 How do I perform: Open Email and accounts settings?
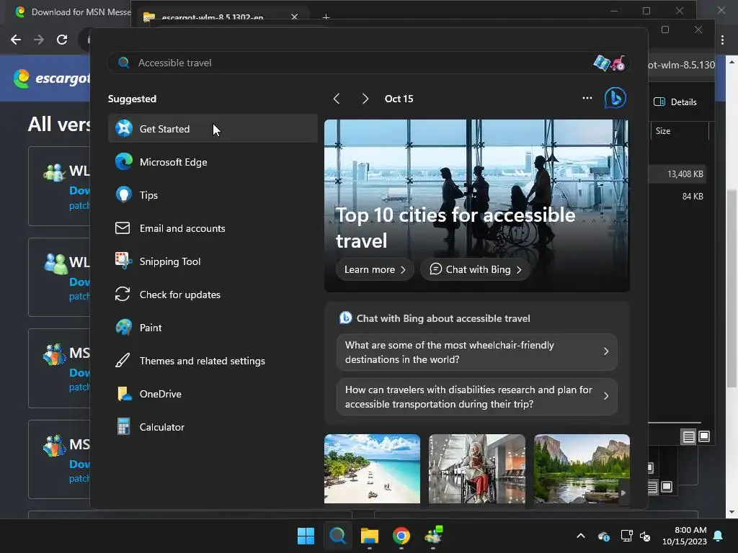[x=213, y=228]
